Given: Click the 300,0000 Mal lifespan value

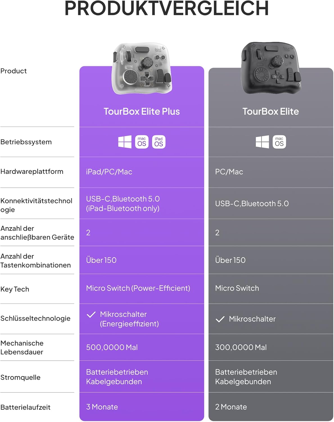Looking at the screenshot, I should click(241, 347).
